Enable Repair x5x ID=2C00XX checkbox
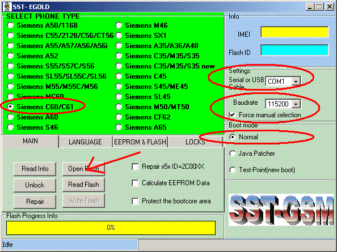The width and height of the screenshot is (337, 252). tap(135, 166)
